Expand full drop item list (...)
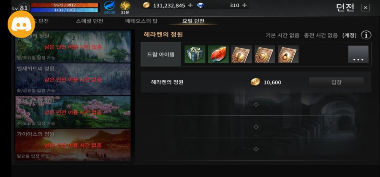Viewport: 380px width, 177px height. (x=358, y=54)
